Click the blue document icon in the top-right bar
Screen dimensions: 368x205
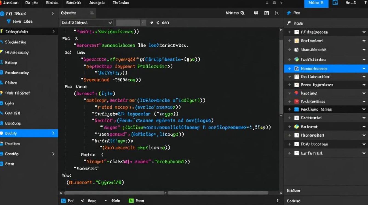(335, 3)
